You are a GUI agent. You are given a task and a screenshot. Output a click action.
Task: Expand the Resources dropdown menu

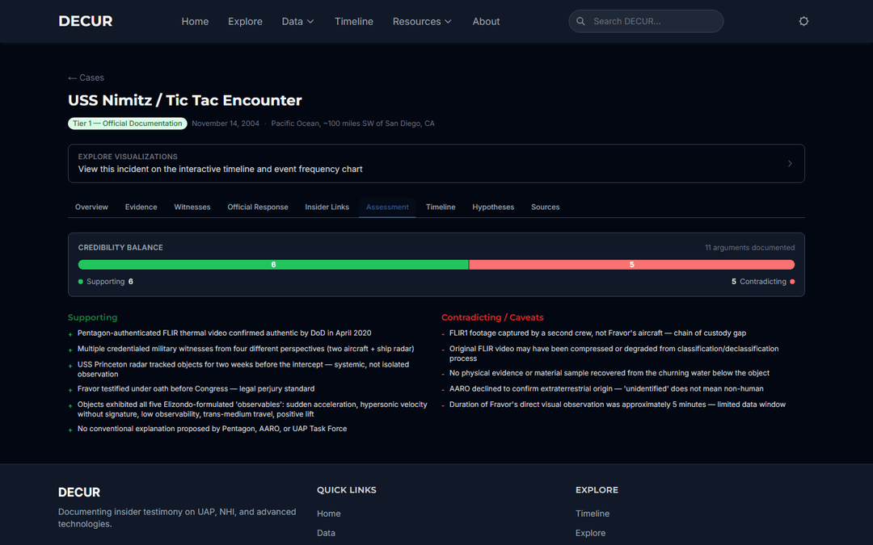point(422,21)
